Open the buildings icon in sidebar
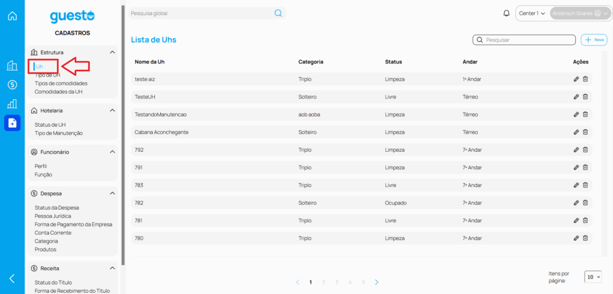Image resolution: width=613 pixels, height=294 pixels. coord(12,66)
